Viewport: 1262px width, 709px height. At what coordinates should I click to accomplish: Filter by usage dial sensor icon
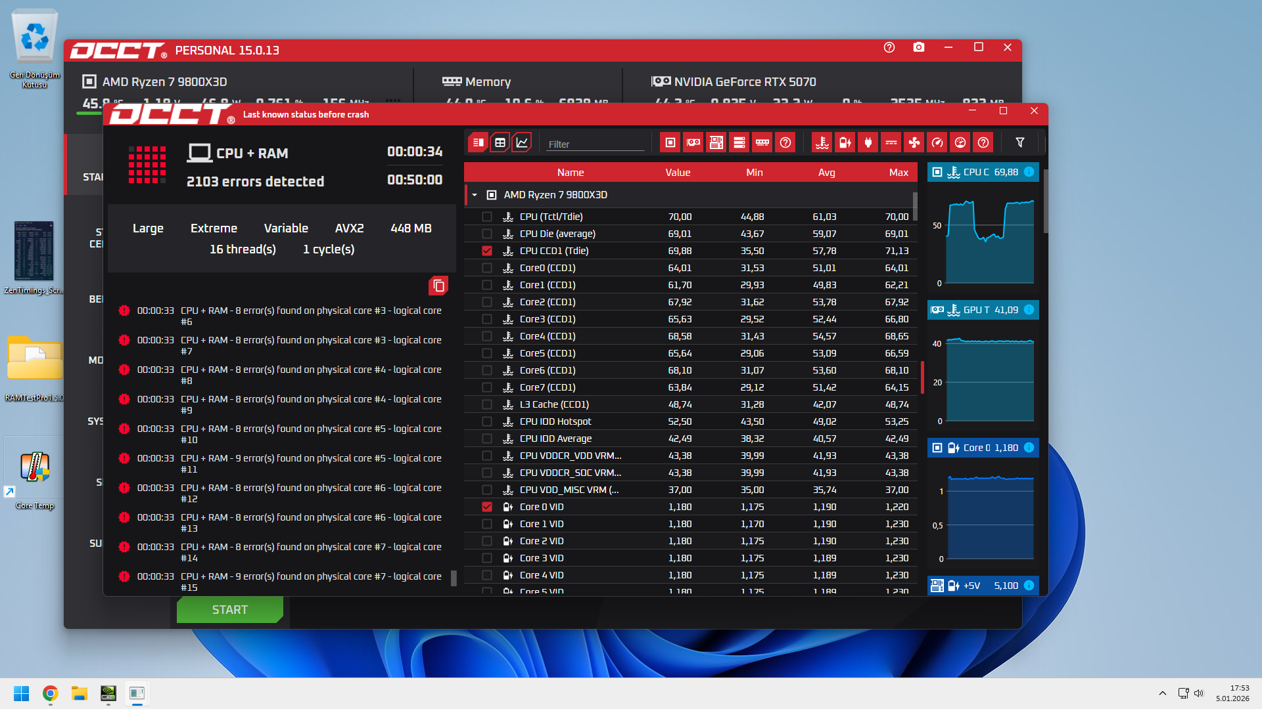coord(960,142)
